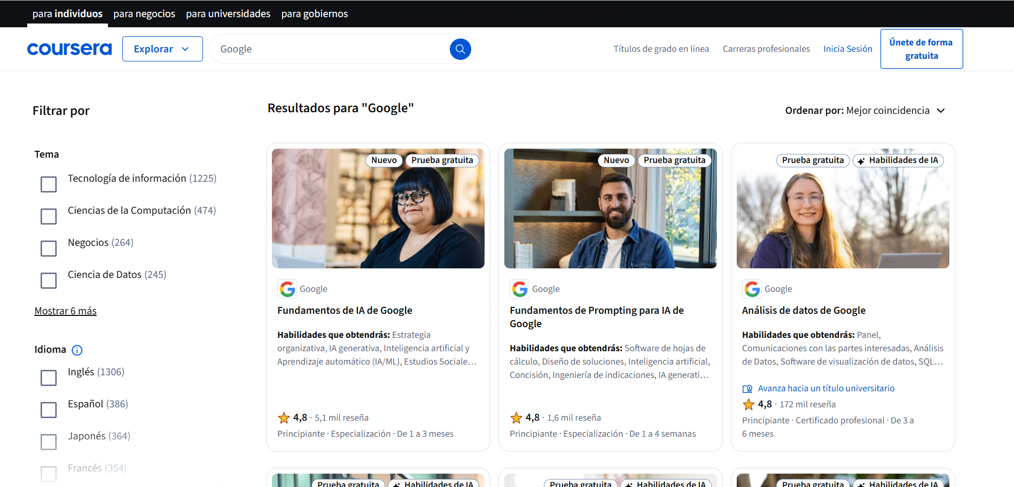Click the Tema filter heading
1014x487 pixels.
[x=47, y=154]
